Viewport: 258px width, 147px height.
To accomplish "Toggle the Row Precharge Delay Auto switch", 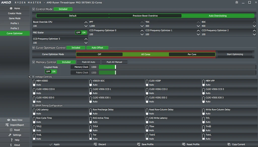I will click(x=90, y=112).
